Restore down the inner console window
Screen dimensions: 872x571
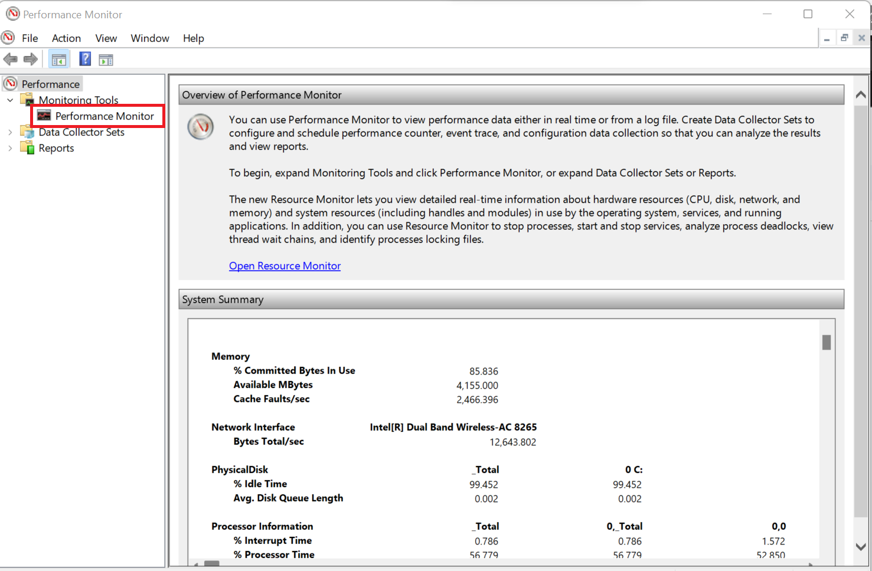(844, 38)
